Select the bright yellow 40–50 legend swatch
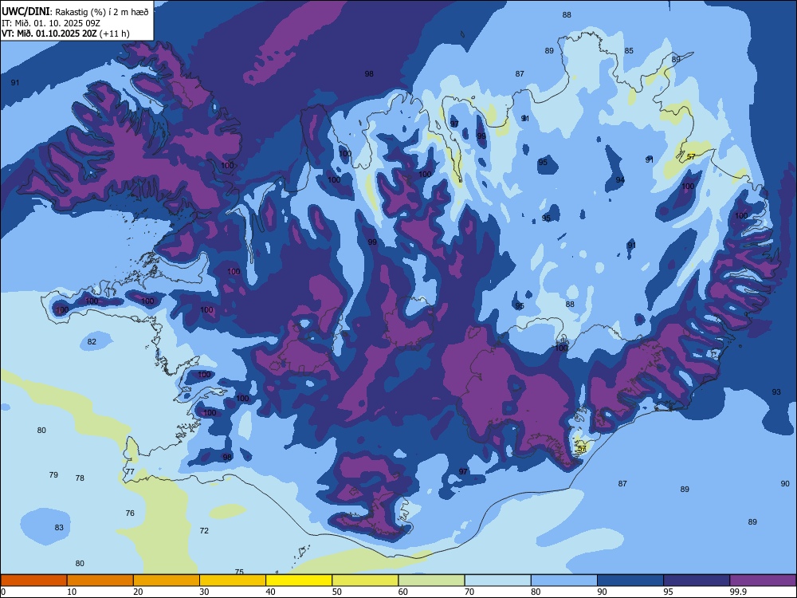The image size is (797, 598). (299, 580)
